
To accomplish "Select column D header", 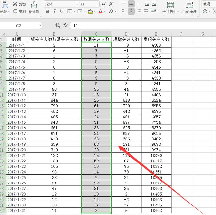I will tap(126, 34).
